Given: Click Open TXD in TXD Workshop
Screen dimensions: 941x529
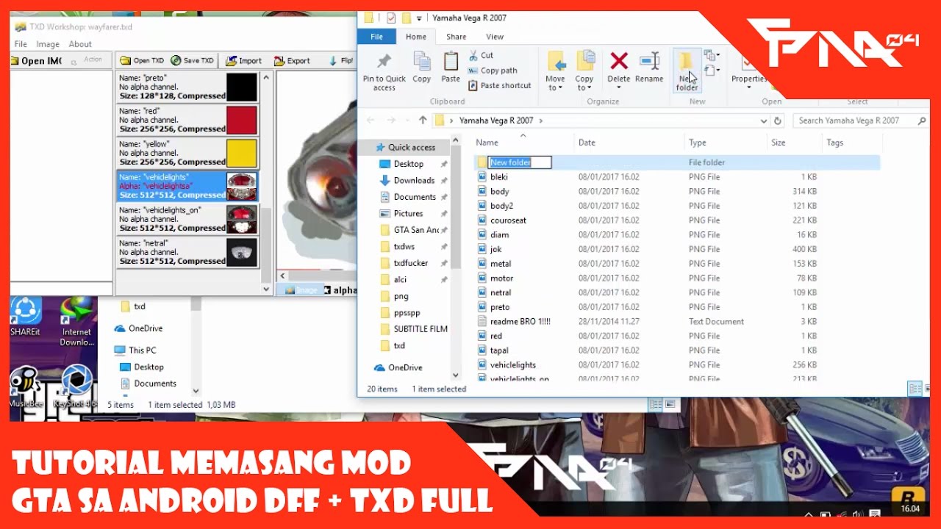Looking at the screenshot, I should (x=141, y=60).
